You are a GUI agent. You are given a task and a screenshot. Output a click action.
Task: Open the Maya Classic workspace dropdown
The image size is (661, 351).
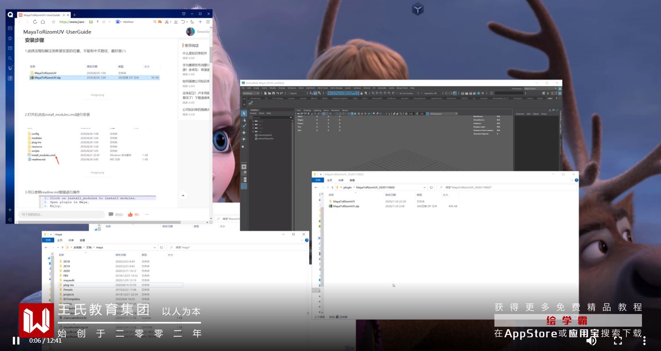pyautogui.click(x=540, y=88)
